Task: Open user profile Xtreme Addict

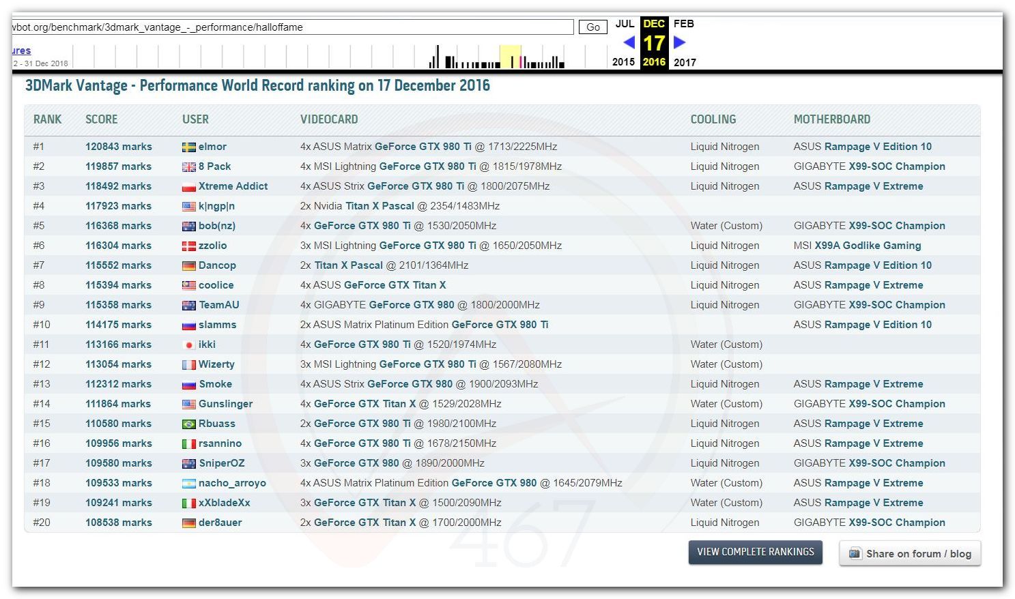Action: click(233, 186)
